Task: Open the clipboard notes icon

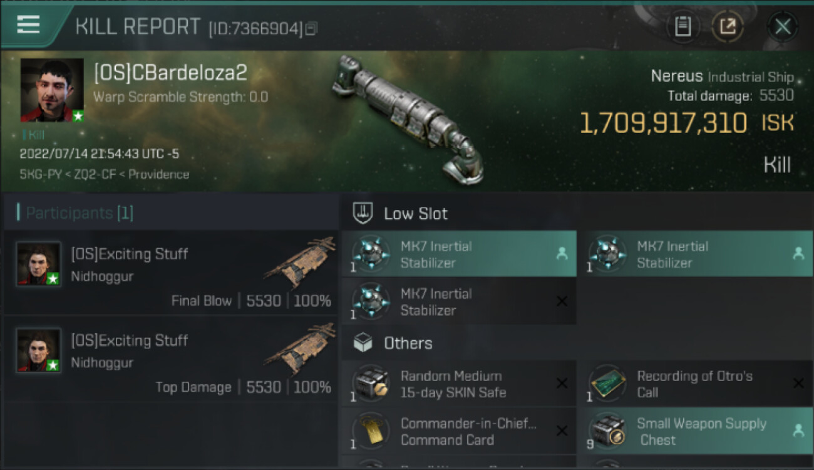Action: (x=683, y=26)
